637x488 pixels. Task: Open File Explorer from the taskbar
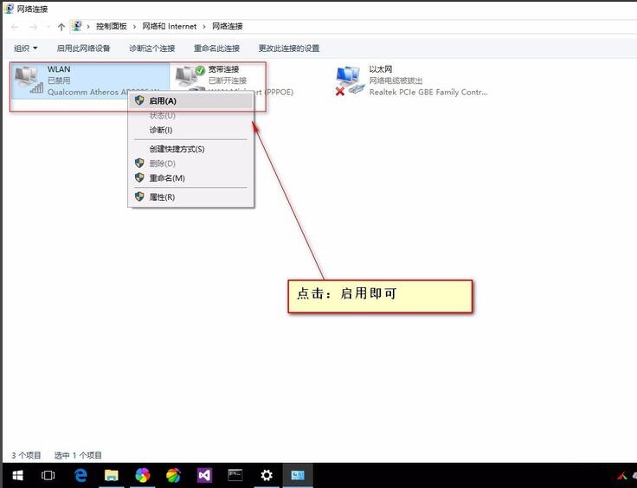pyautogui.click(x=112, y=475)
